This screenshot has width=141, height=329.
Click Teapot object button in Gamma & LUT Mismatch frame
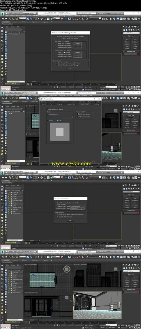(127, 49)
